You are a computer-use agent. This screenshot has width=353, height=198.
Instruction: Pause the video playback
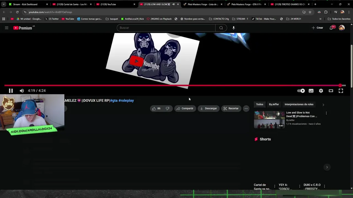click(x=11, y=91)
